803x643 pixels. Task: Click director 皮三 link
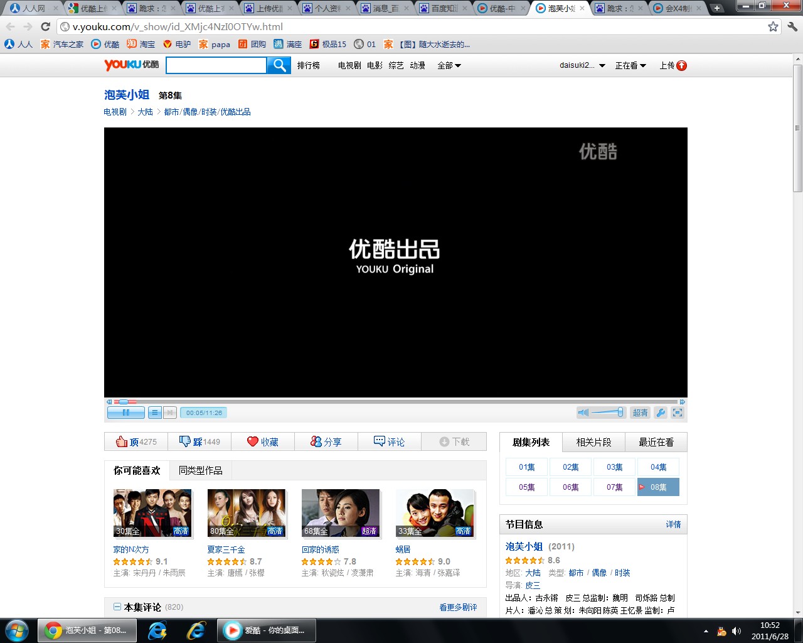(533, 585)
